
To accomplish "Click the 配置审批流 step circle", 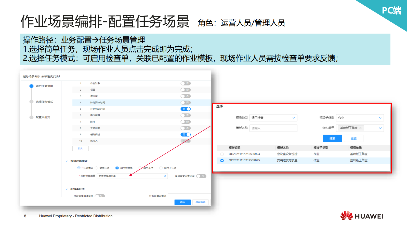I will coord(31,117).
